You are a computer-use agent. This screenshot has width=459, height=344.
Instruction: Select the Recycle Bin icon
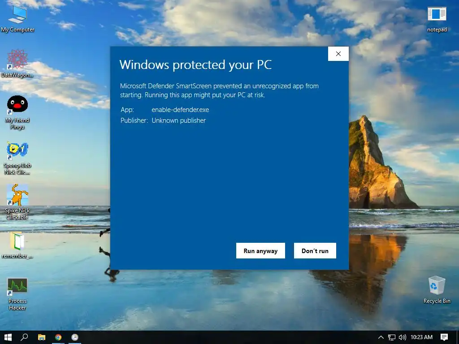(x=437, y=290)
